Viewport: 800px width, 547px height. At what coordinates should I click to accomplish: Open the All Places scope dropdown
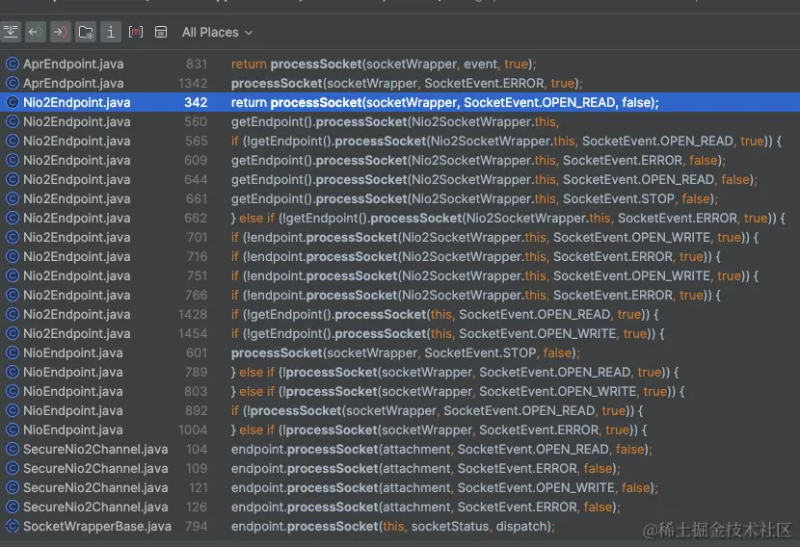point(217,32)
